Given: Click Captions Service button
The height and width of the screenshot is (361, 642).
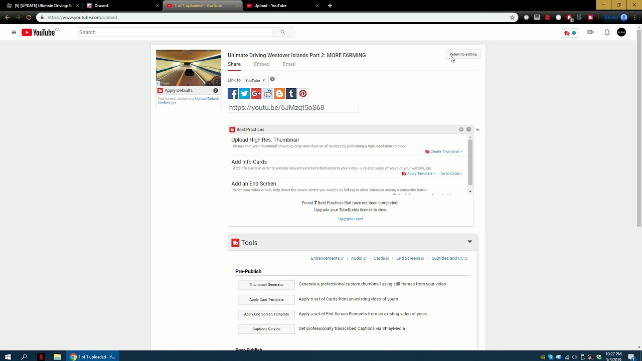Looking at the screenshot, I should (x=266, y=329).
